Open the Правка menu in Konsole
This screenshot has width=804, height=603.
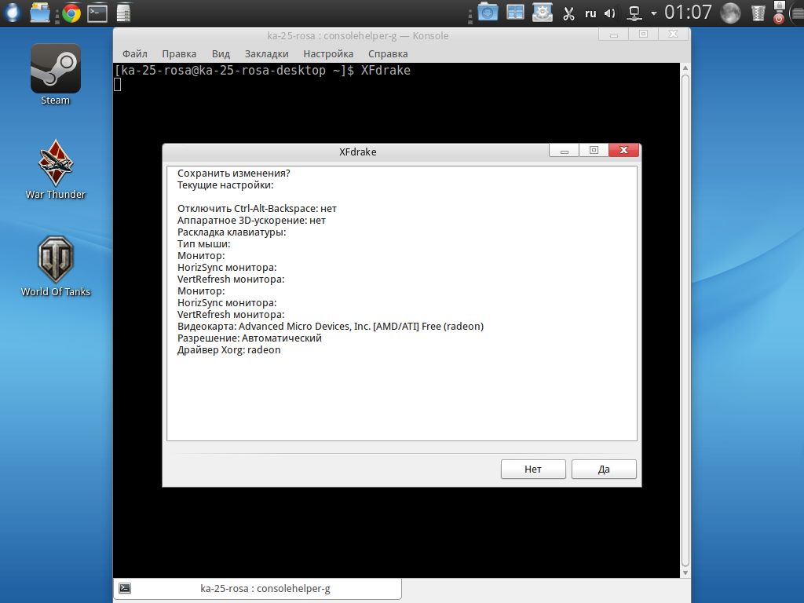pos(179,54)
